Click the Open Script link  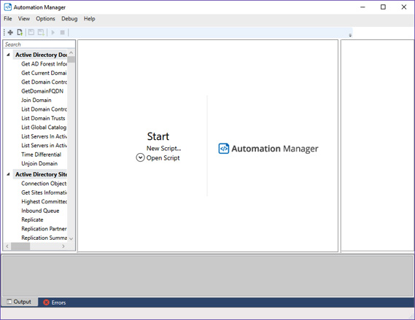163,158
